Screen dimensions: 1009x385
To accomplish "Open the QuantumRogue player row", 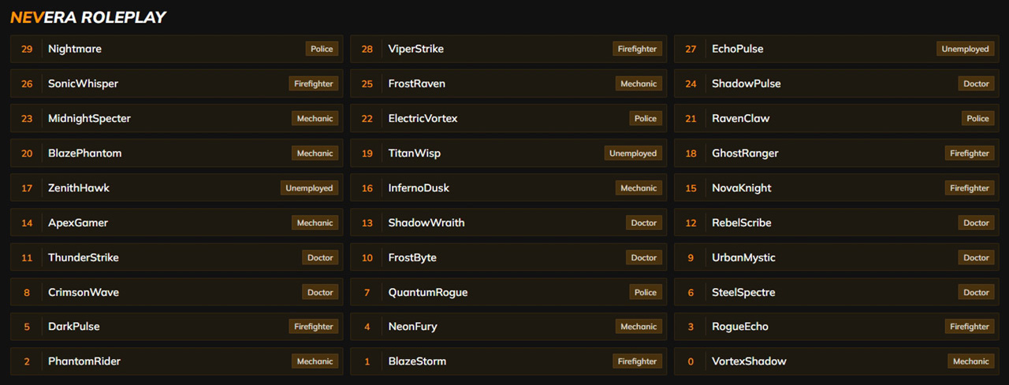I will [504, 292].
